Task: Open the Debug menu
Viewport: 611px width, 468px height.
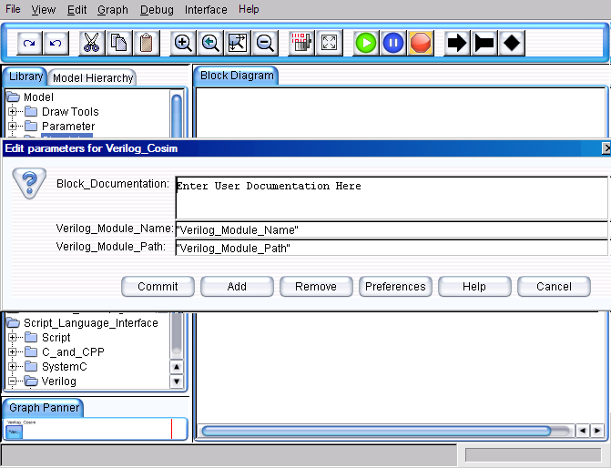Action: click(157, 9)
